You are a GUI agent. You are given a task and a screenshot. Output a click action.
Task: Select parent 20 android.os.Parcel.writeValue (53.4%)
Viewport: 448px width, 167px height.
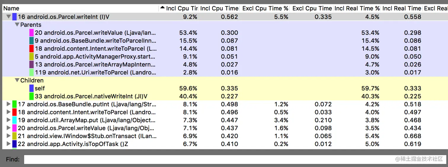(95, 33)
